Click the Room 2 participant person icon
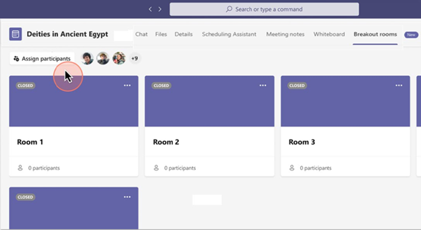 point(156,168)
